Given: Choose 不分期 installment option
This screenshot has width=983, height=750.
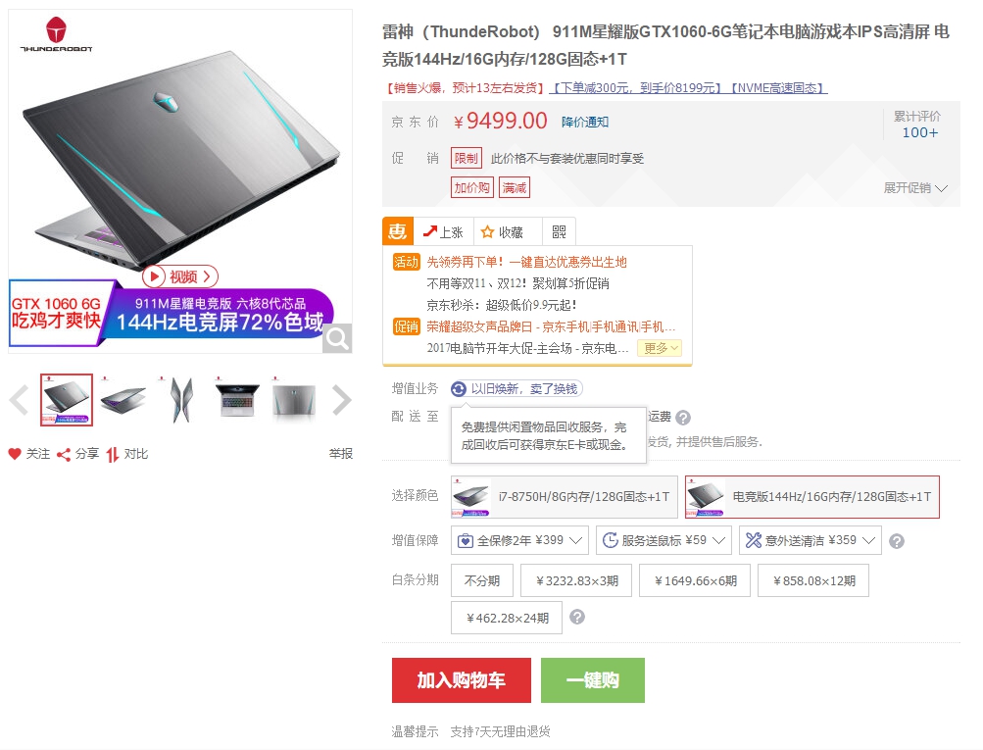Looking at the screenshot, I should pyautogui.click(x=482, y=580).
